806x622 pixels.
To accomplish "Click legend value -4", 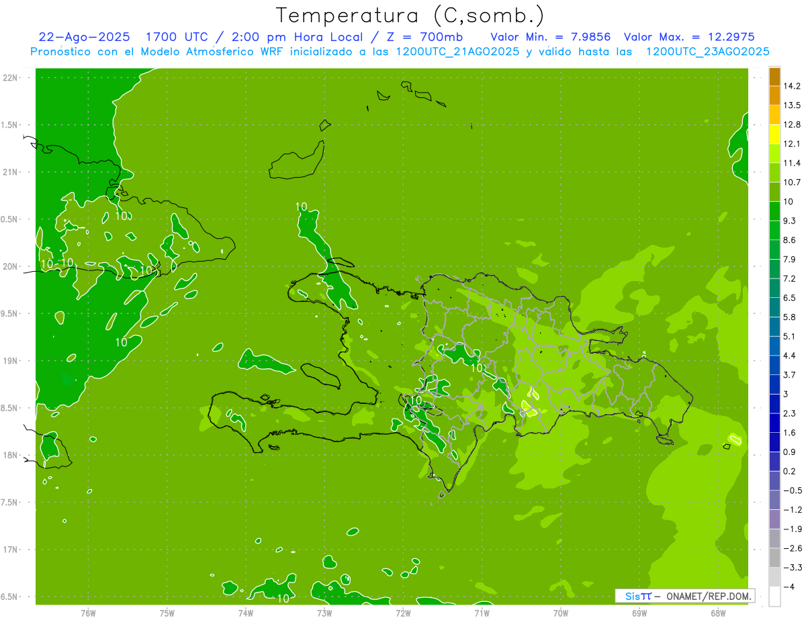I will point(789,587).
